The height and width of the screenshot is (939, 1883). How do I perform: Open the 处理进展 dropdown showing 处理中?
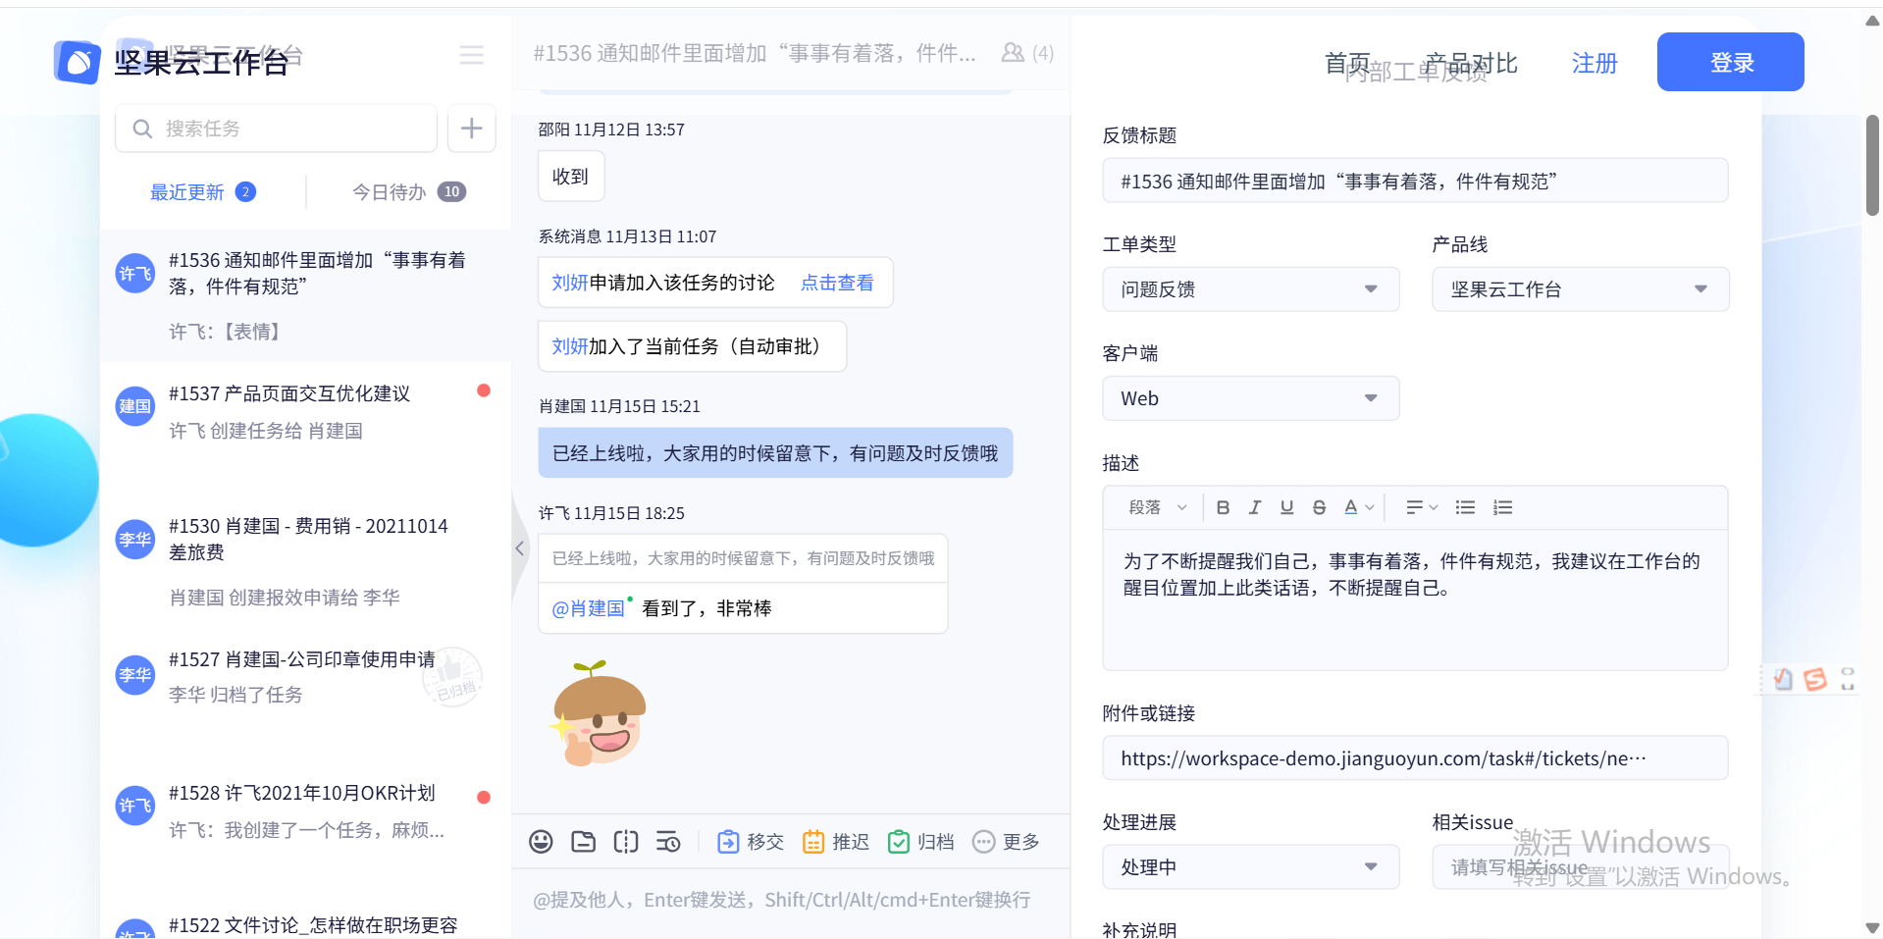[x=1251, y=867]
